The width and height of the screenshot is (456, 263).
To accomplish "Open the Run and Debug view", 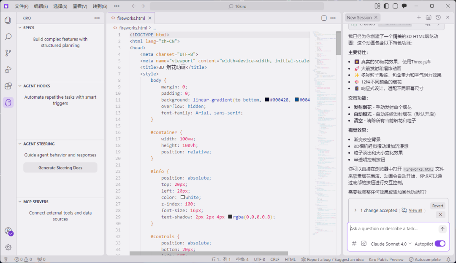I will coord(8,70).
